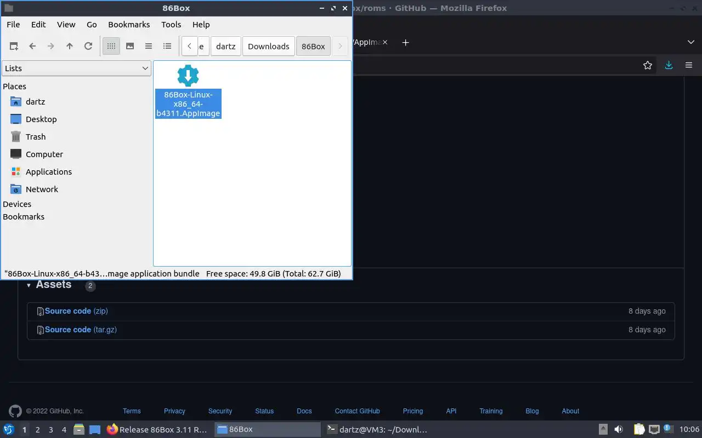Open a new Firefox tab with plus
This screenshot has width=702, height=438.
[x=406, y=43]
